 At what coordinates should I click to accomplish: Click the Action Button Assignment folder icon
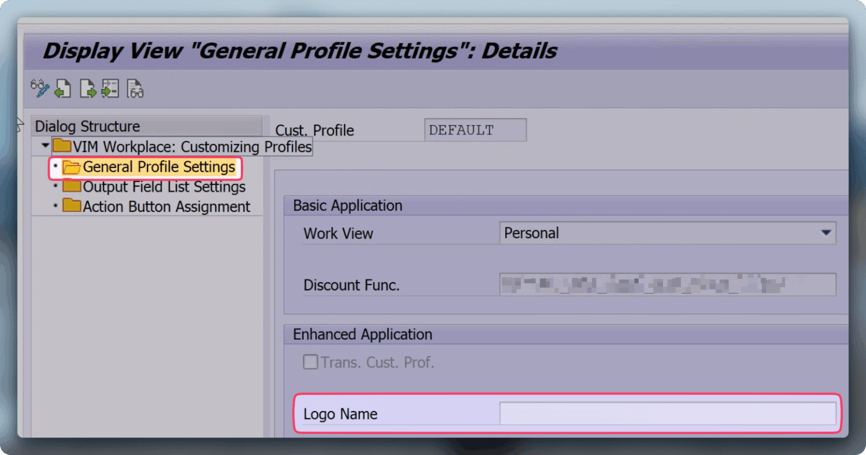coord(72,206)
